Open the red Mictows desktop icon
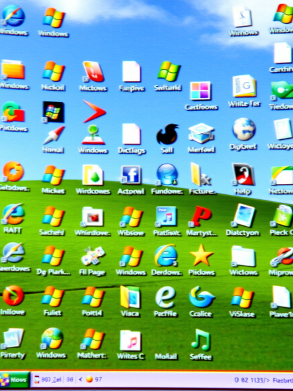Image resolution: width=293 pixels, height=391 pixels. tap(93, 72)
